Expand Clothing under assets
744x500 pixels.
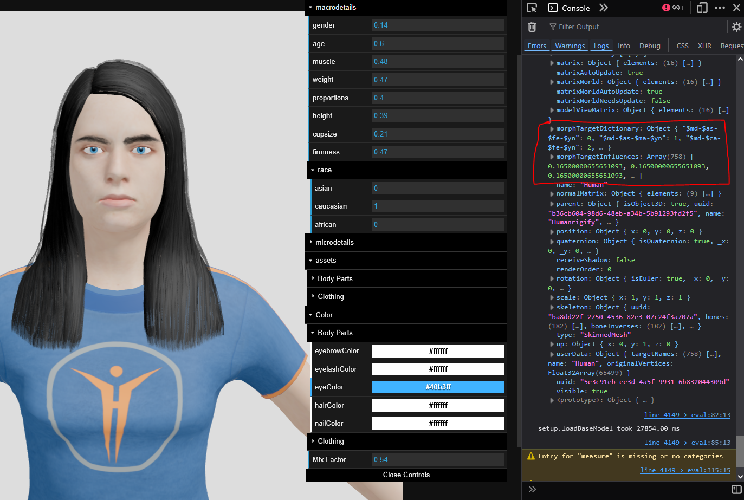(407, 297)
